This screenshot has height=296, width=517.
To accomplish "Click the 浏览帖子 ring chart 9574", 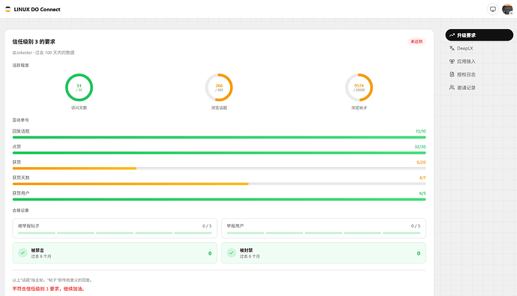I will (x=359, y=88).
